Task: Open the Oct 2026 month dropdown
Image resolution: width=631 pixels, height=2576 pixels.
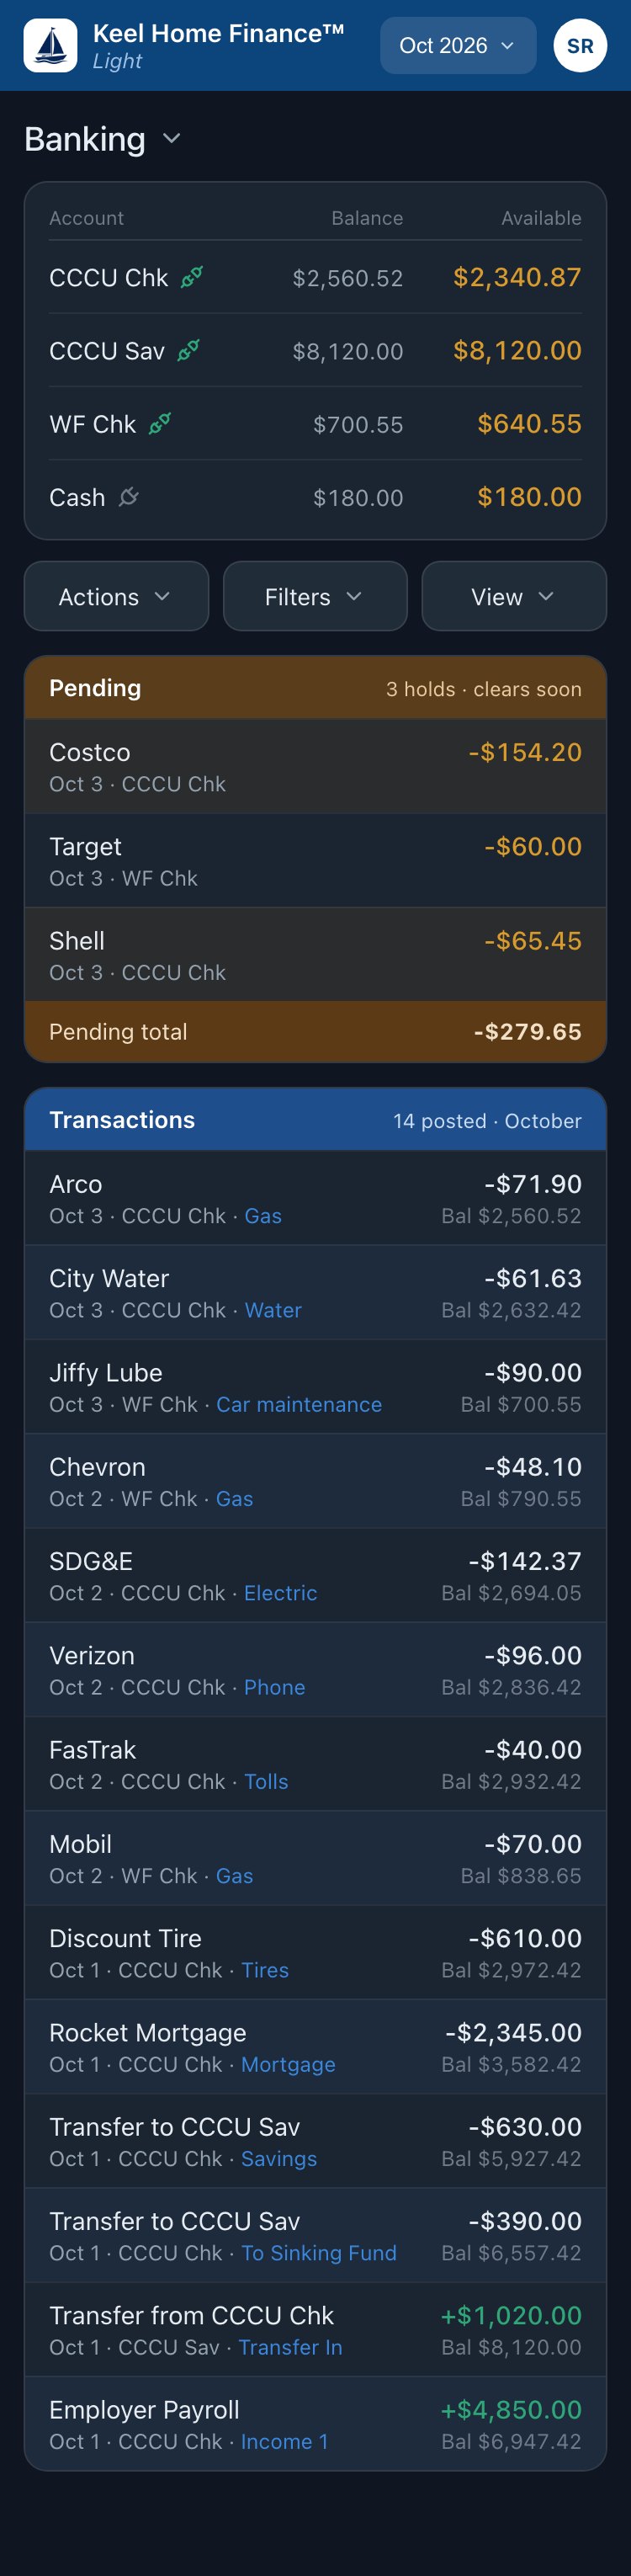Action: (458, 46)
